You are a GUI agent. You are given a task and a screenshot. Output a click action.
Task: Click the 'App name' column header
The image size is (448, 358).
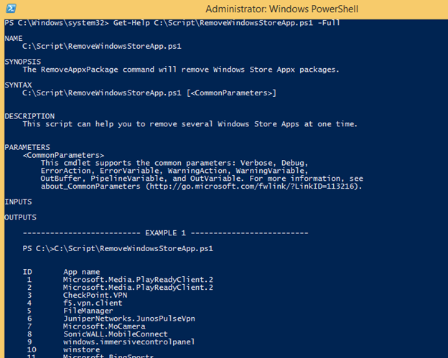[82, 272]
